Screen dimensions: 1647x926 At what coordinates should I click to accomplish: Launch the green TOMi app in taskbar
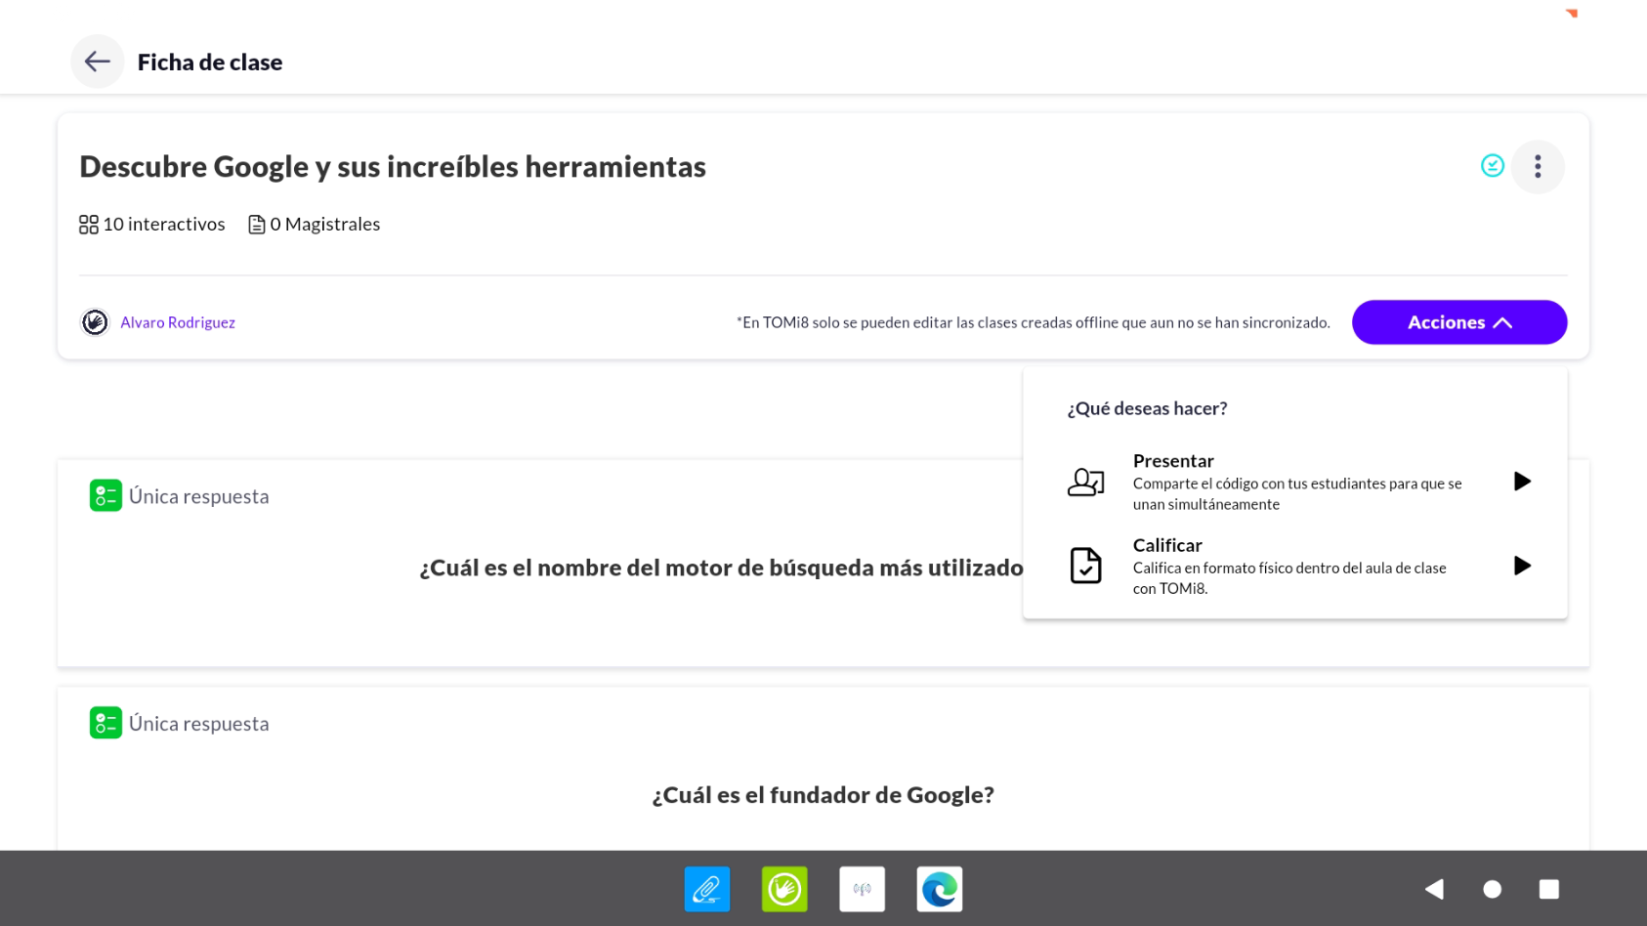(x=784, y=889)
